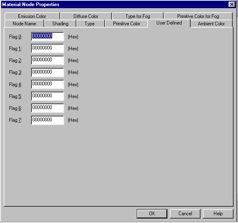238x223 pixels.
Task: Switch to the Node Name tab
Action: [x=24, y=24]
